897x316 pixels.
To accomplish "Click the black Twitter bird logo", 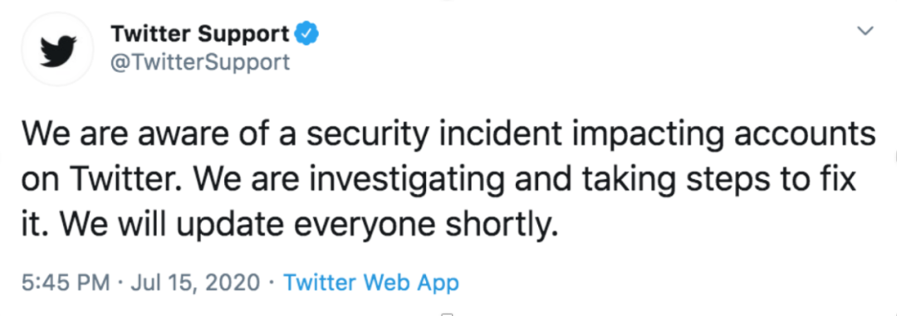I will click(x=57, y=50).
